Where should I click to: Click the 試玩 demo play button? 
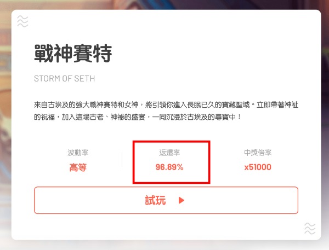[166, 200]
